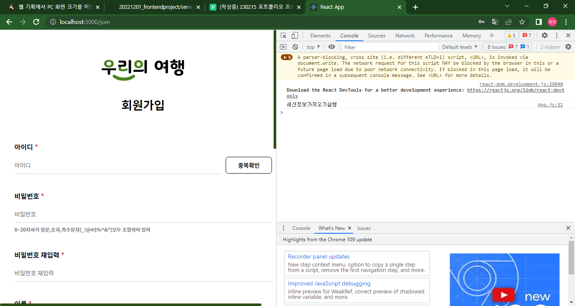Image resolution: width=575 pixels, height=306 pixels.
Task: Select the inspect element picker icon
Action: coord(284,36)
